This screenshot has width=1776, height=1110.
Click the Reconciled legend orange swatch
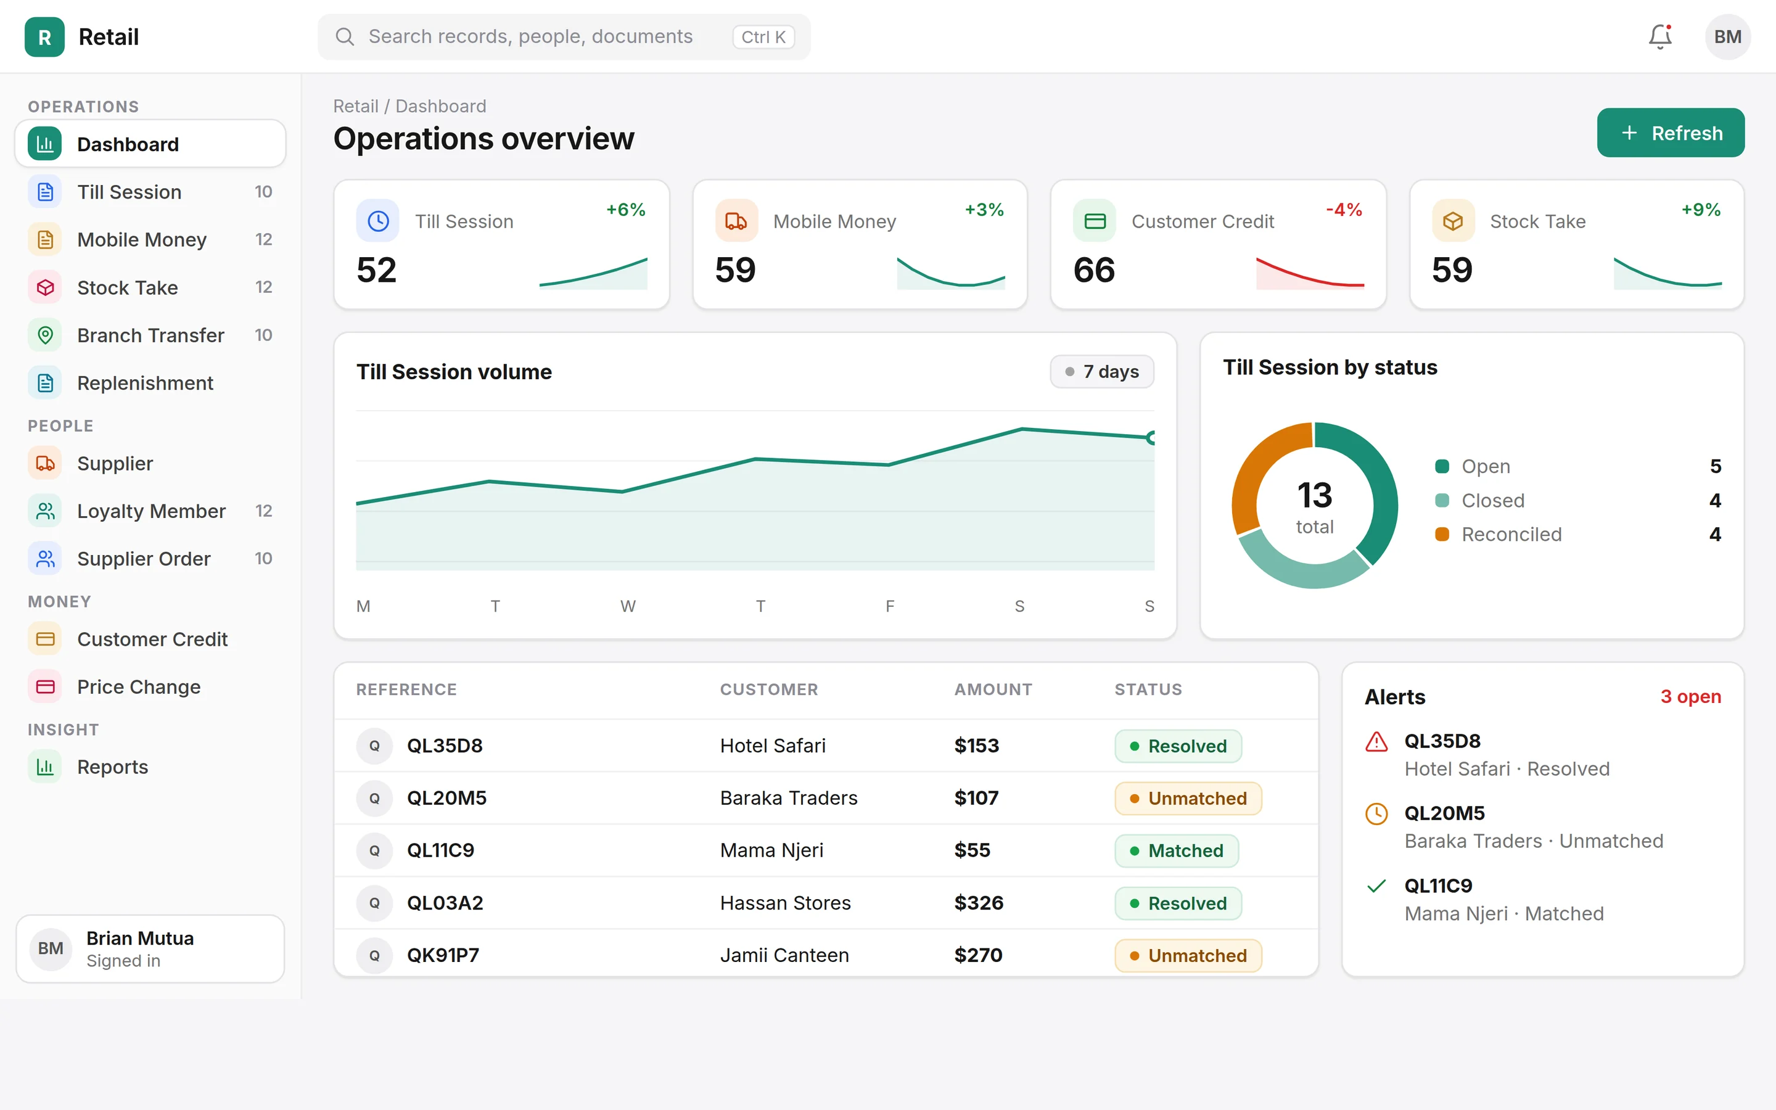1441,535
